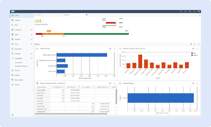Expand the Visits menu chevron
Viewport: 211px width, 127px height.
[32, 44]
